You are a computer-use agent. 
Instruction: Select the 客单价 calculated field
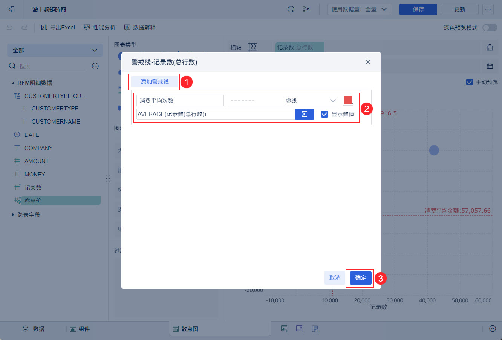60,201
